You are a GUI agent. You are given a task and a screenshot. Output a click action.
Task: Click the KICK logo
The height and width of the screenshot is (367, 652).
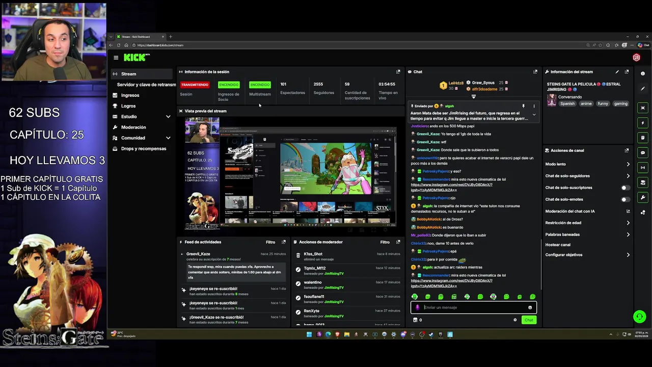tap(135, 58)
